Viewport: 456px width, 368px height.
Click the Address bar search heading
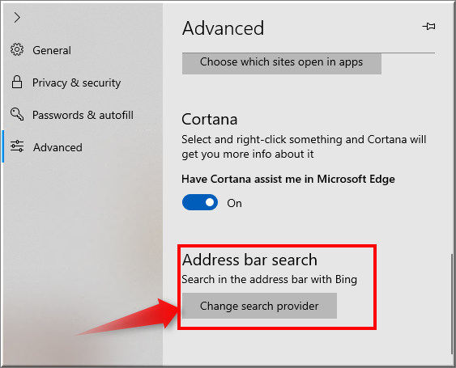pyautogui.click(x=249, y=260)
